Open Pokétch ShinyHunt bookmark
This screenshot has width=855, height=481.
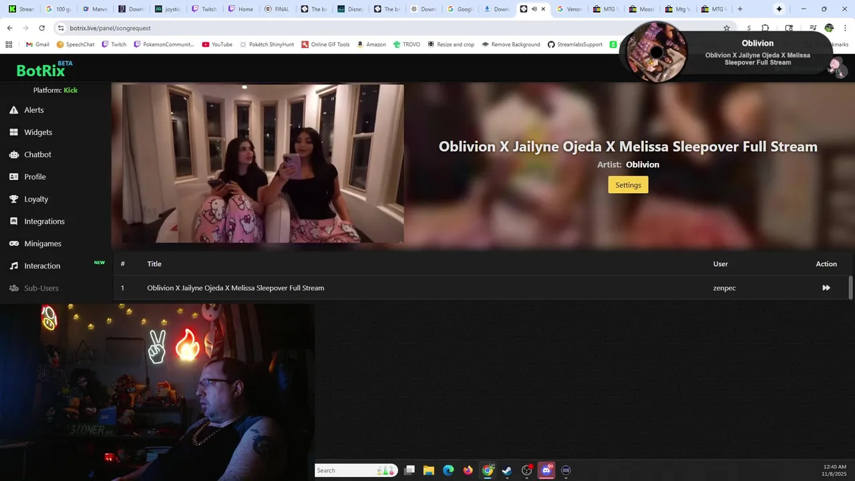tap(267, 45)
